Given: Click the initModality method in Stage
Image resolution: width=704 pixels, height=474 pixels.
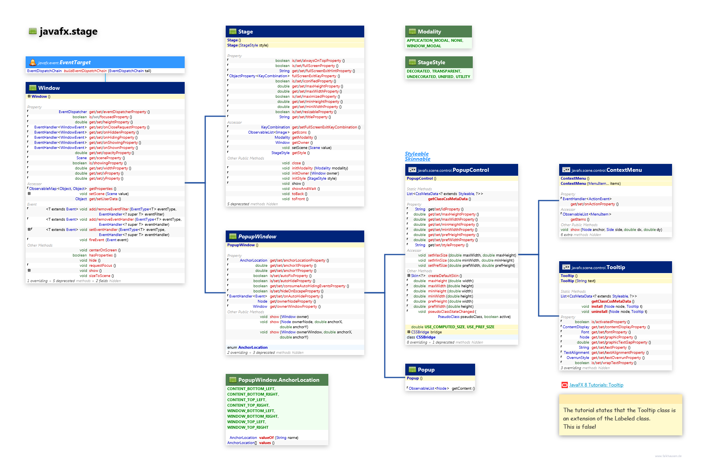Looking at the screenshot, I should pos(302,168).
